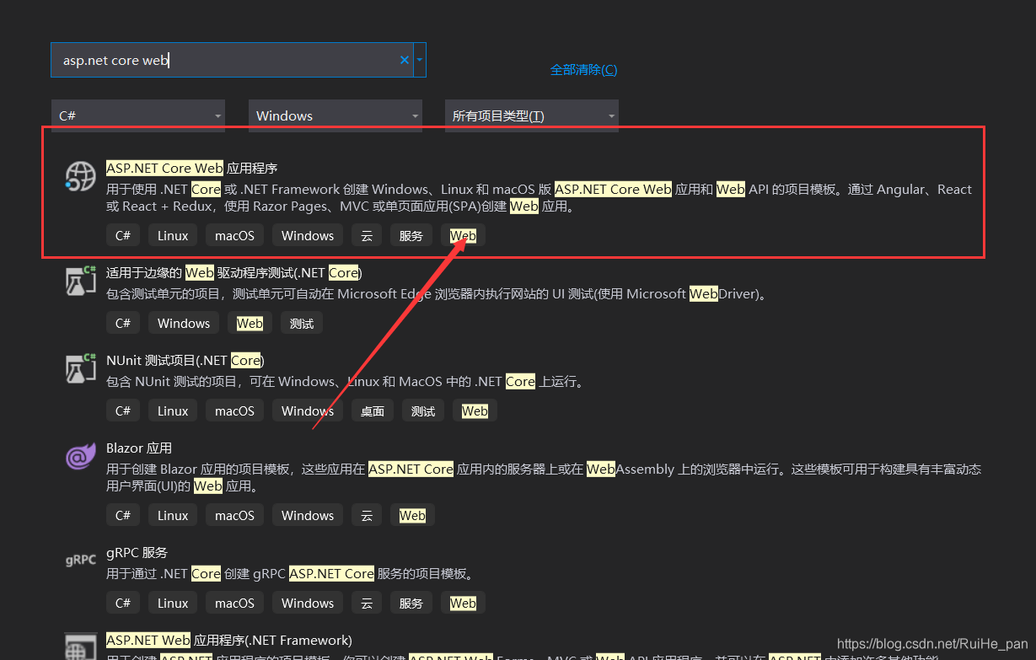Click the NUnit test project flask icon
The width and height of the screenshot is (1036, 660).
(x=81, y=368)
